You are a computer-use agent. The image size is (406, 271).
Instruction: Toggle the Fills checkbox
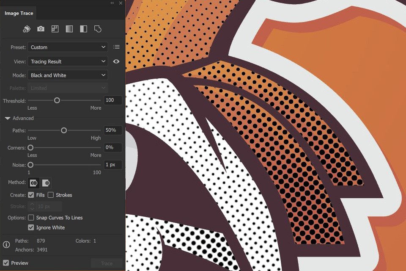click(x=31, y=195)
